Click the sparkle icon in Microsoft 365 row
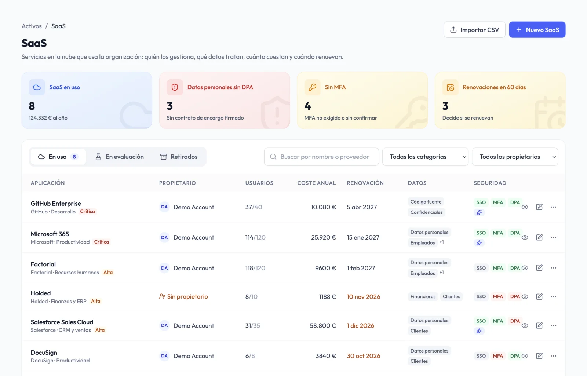The width and height of the screenshot is (587, 376). (479, 243)
